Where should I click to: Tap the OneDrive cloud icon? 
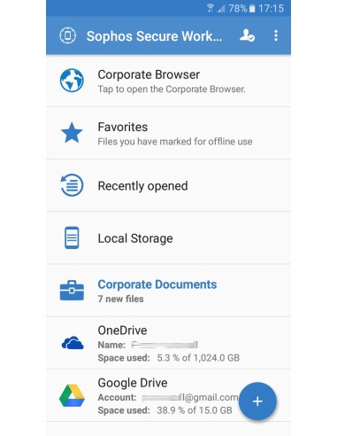pyautogui.click(x=73, y=343)
